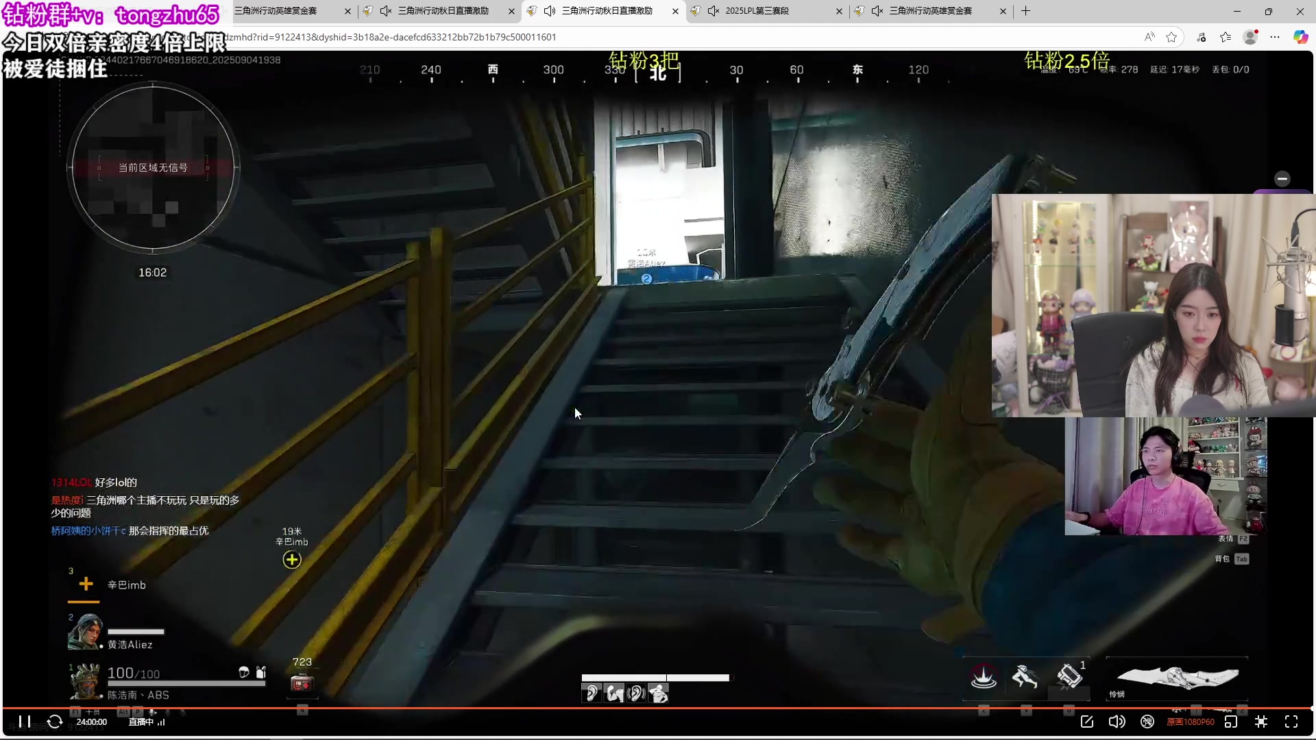Click the player's refresh stream icon

(55, 721)
